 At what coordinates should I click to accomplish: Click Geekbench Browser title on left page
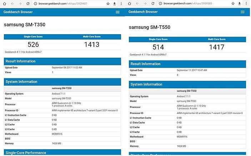[x=18, y=12]
